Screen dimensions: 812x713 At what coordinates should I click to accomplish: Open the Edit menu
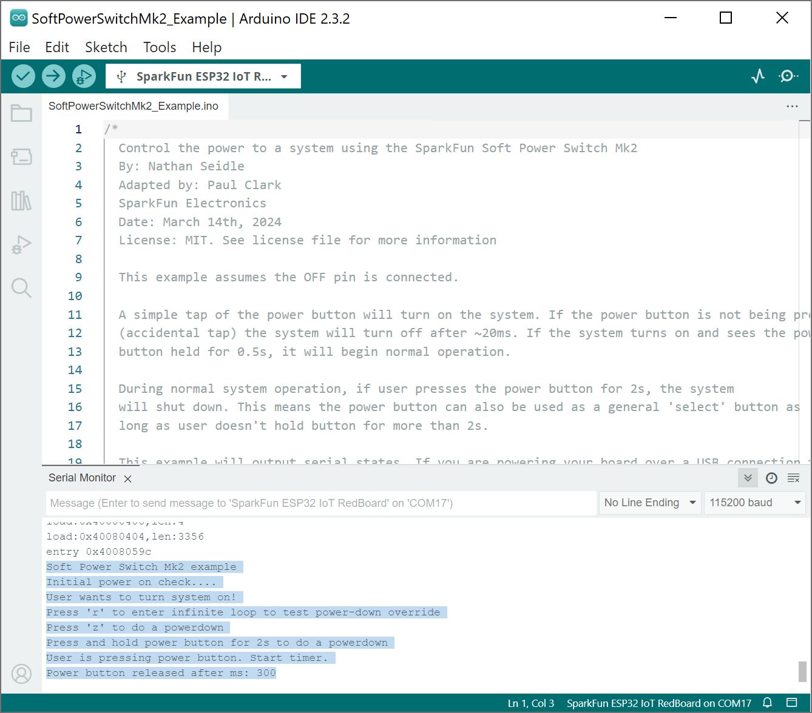click(x=57, y=47)
